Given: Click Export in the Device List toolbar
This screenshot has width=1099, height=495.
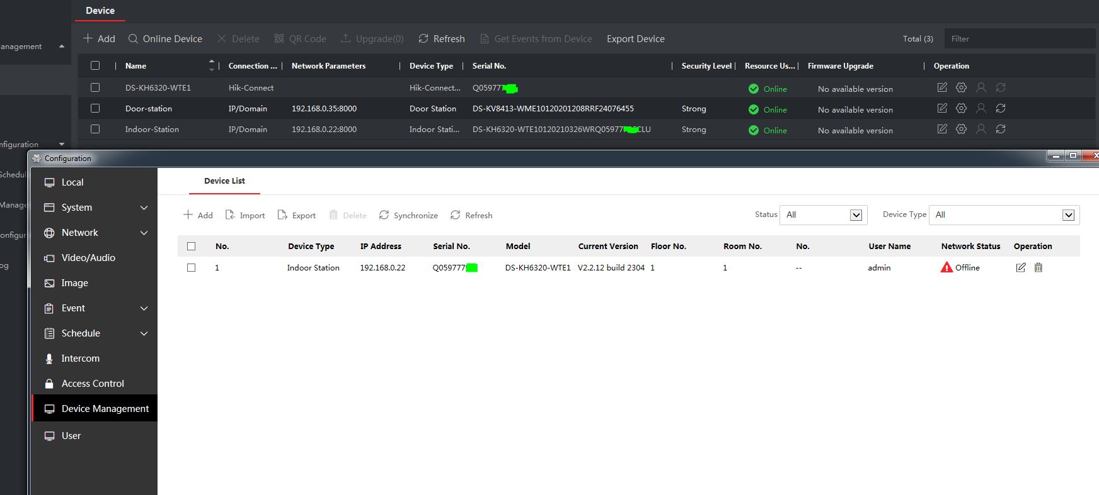Looking at the screenshot, I should pos(297,215).
